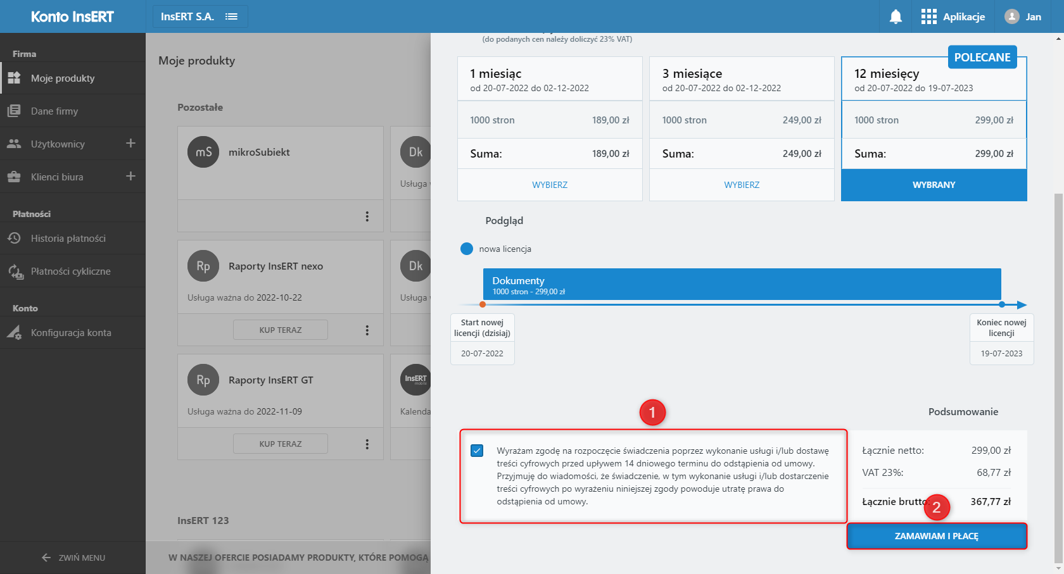Click the Łącznie netto 299,00 zł value
The width and height of the screenshot is (1064, 574).
(x=991, y=451)
